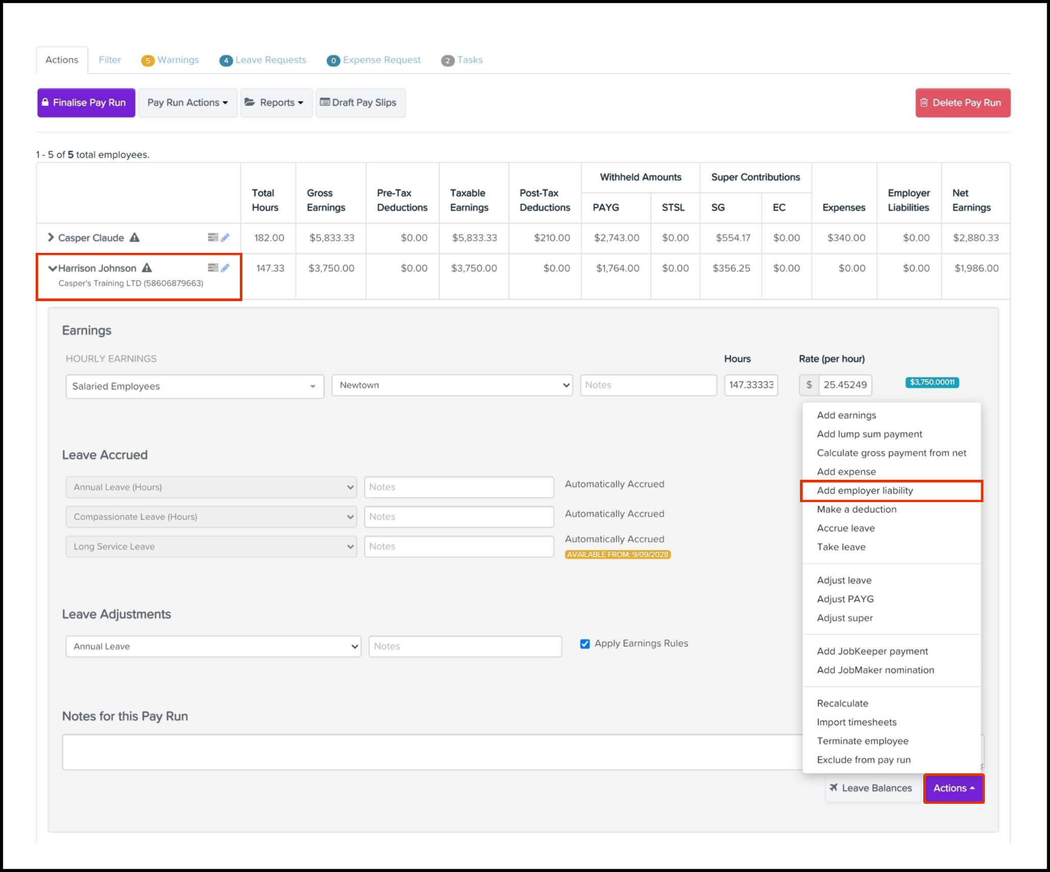Uncheck Apply Earnings Rules checkbox
This screenshot has width=1050, height=872.
(585, 644)
